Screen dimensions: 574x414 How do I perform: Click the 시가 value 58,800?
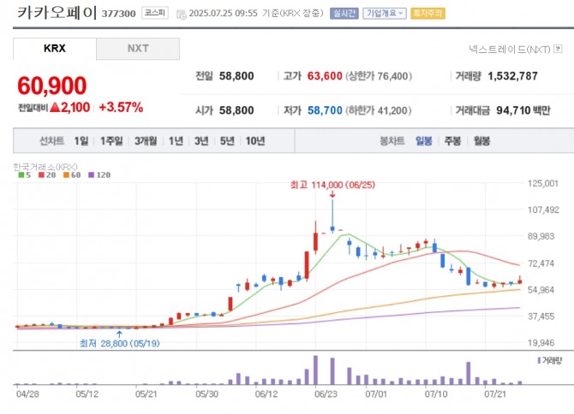pos(236,110)
